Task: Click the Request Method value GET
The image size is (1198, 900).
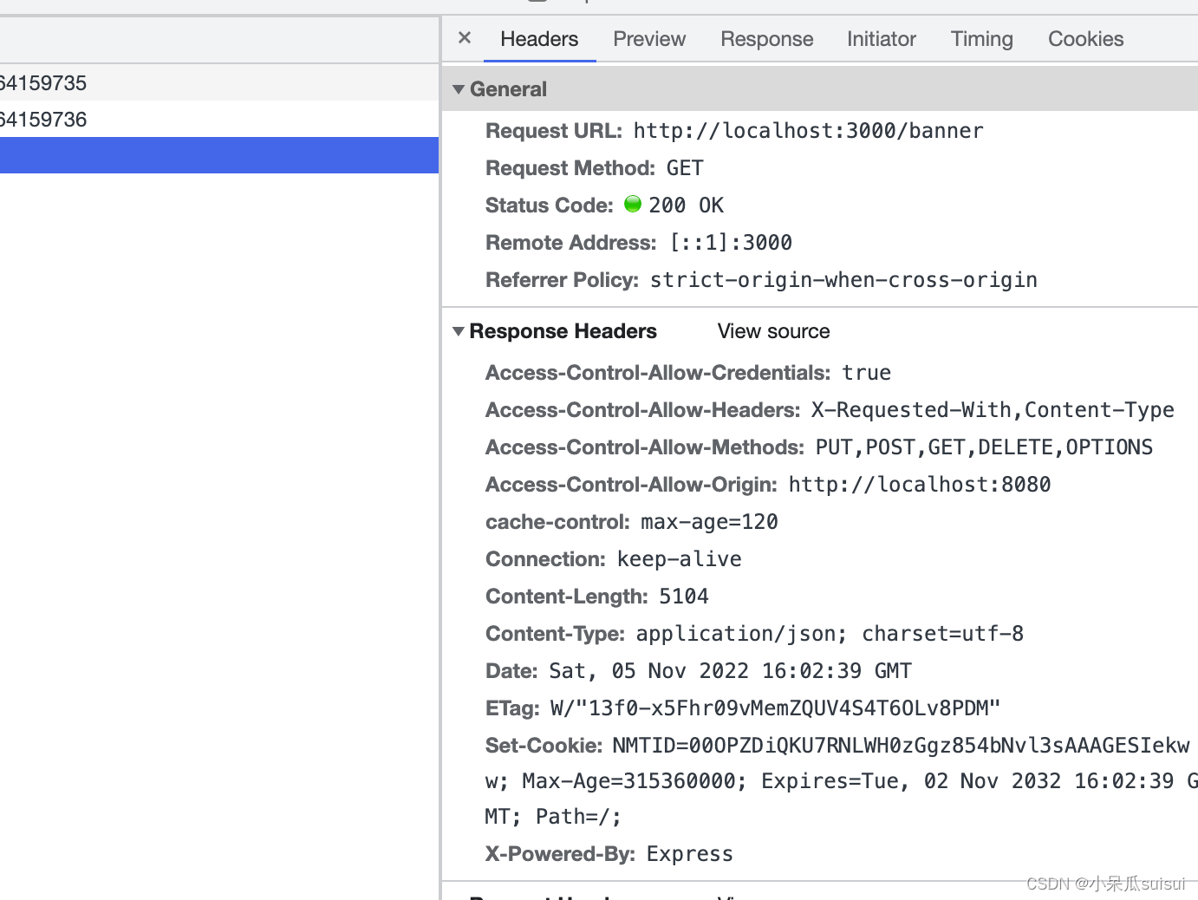Action: click(x=685, y=168)
